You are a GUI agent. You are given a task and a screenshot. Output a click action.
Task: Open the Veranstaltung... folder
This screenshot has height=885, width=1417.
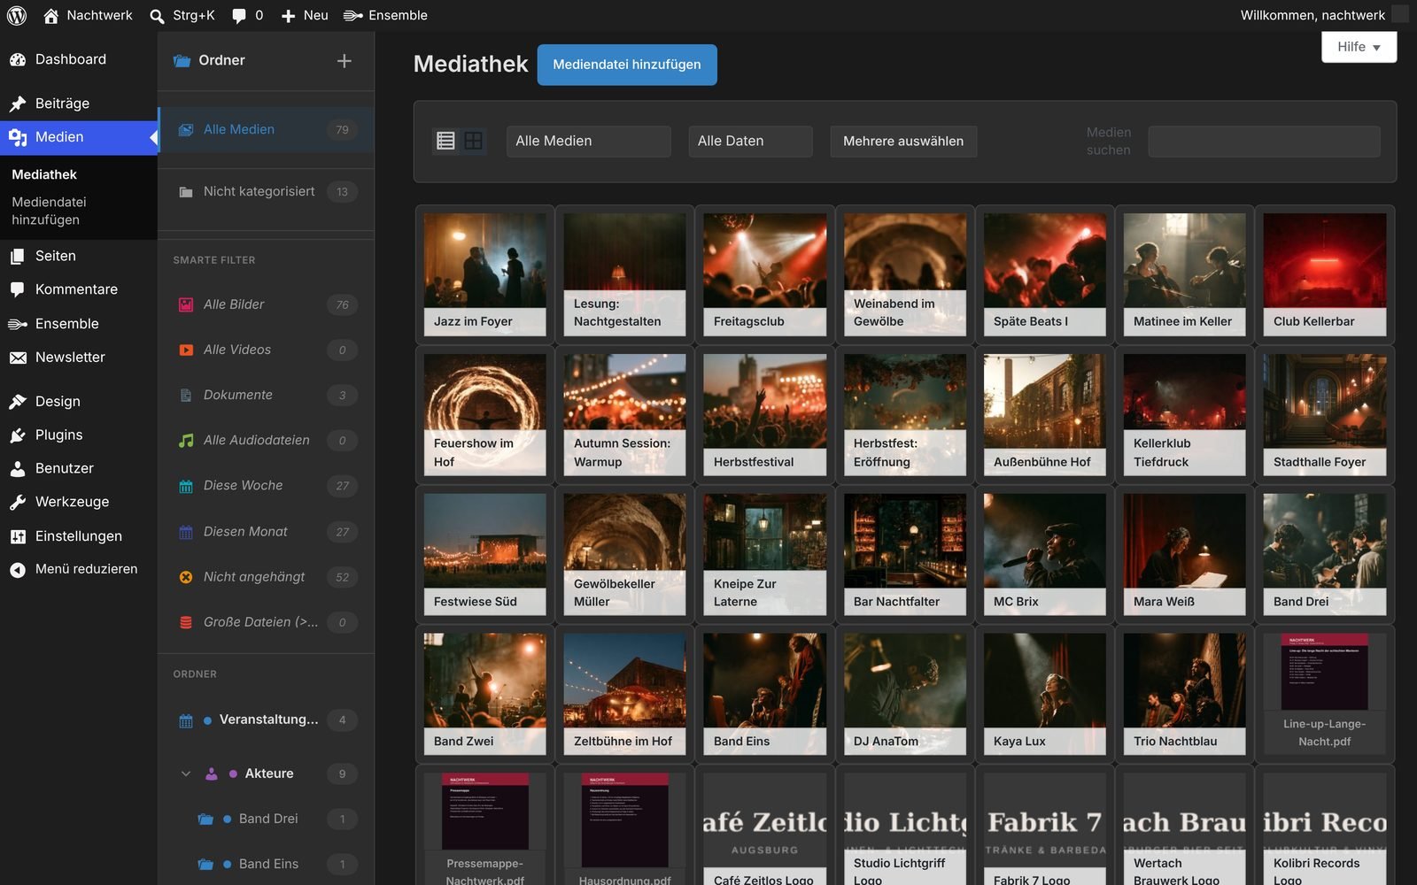click(x=266, y=720)
